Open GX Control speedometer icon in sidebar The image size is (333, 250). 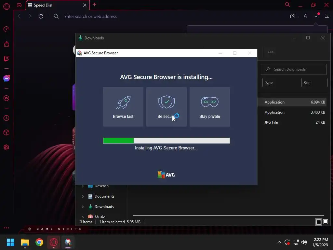[7, 29]
